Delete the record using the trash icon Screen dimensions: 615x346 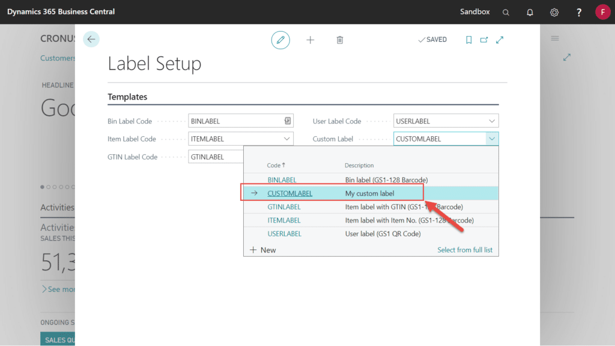pyautogui.click(x=340, y=40)
